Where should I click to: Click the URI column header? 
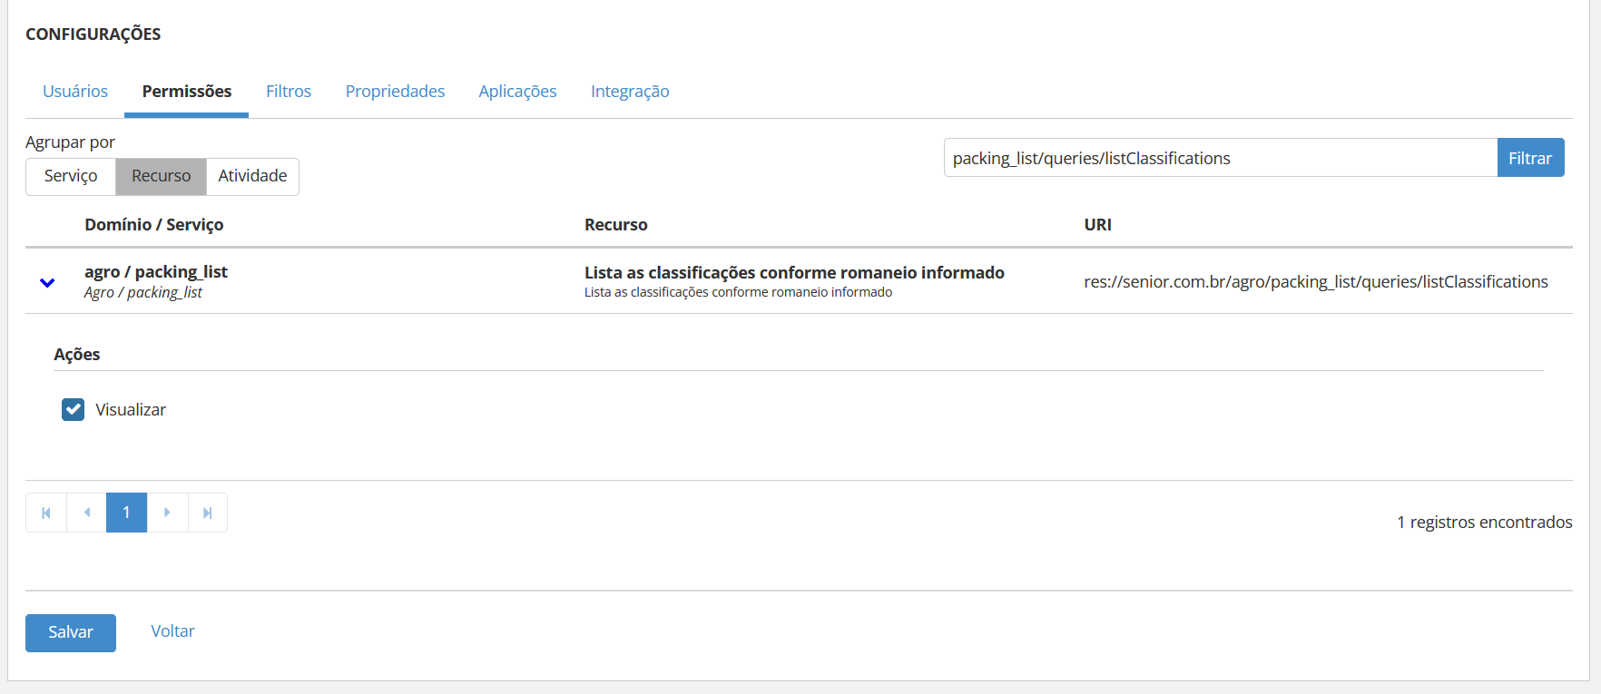[x=1097, y=225]
